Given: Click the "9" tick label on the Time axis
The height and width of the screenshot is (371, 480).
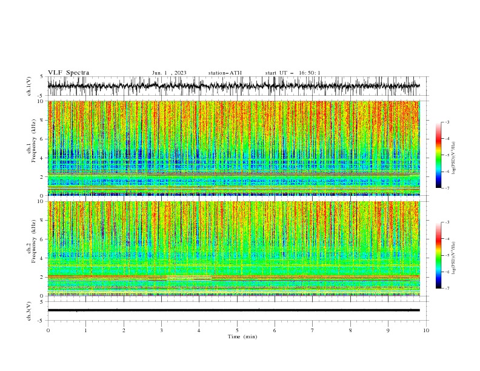Looking at the screenshot, I should point(388,330).
